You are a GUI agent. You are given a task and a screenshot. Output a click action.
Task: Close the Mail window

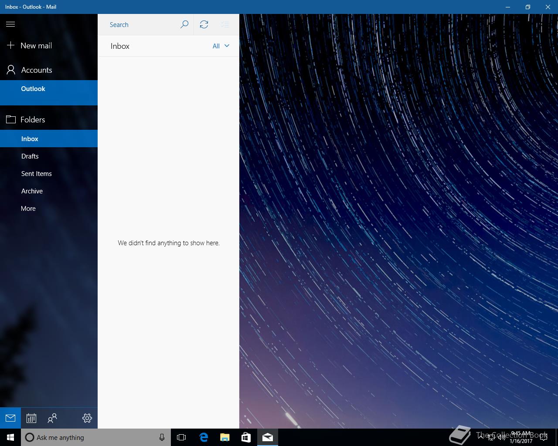tap(548, 7)
